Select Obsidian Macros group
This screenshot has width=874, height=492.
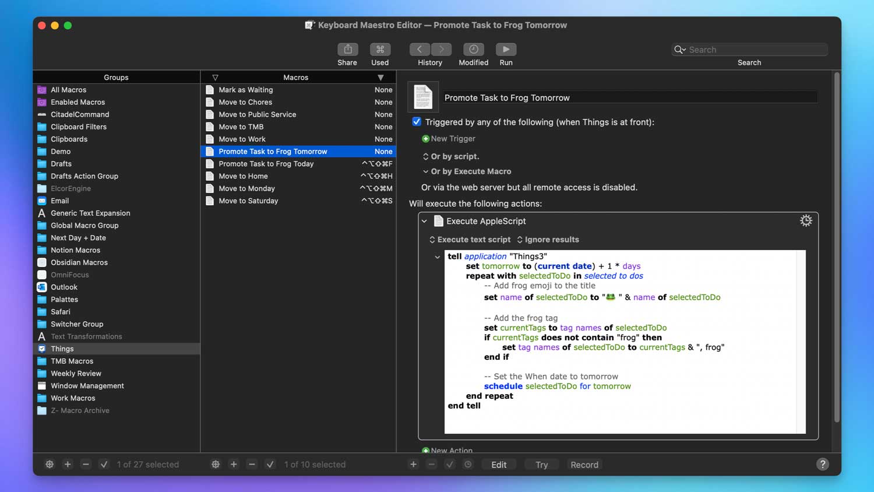(x=117, y=262)
